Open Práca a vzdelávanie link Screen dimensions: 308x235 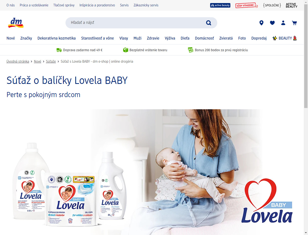34,5
